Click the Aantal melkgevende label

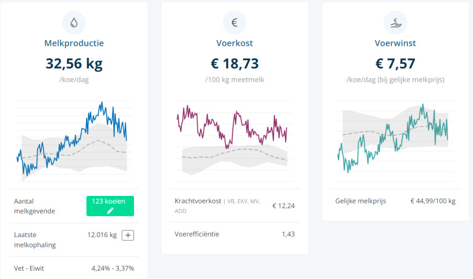(35, 206)
